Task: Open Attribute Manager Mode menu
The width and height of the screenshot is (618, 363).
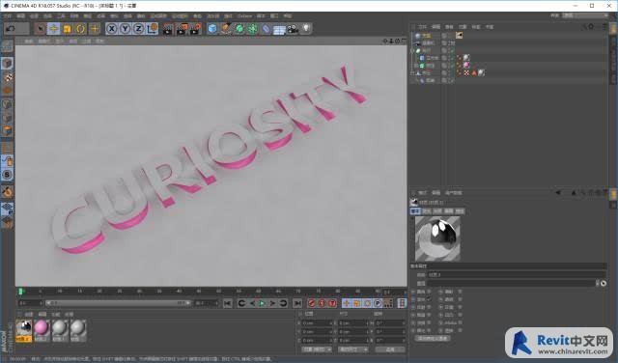Action: [423, 193]
